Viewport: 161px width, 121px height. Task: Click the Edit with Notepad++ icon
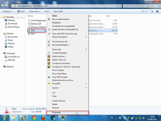(x=49, y=45)
